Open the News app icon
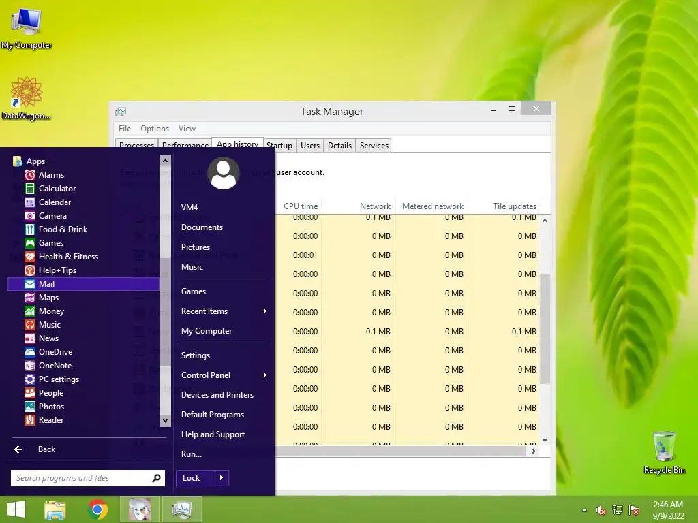The height and width of the screenshot is (523, 698). point(30,338)
